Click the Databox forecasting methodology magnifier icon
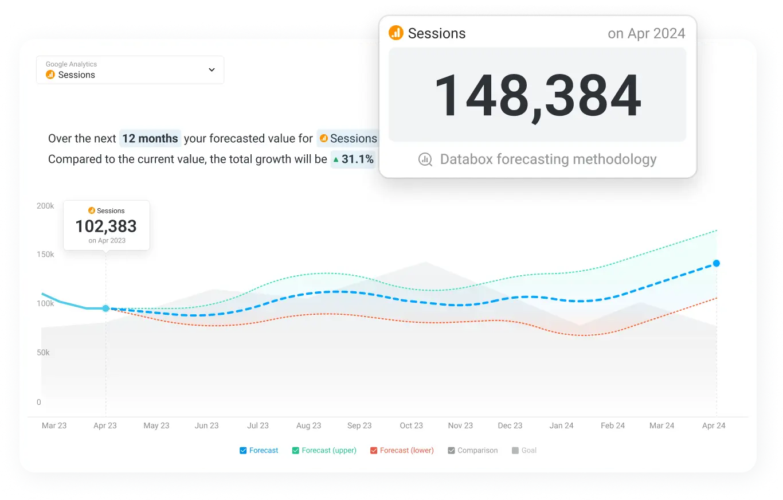The width and height of the screenshot is (783, 500). 425,159
